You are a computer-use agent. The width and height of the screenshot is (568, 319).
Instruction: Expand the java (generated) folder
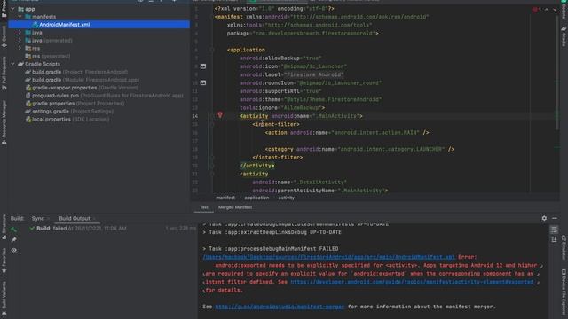pyautogui.click(x=20, y=40)
